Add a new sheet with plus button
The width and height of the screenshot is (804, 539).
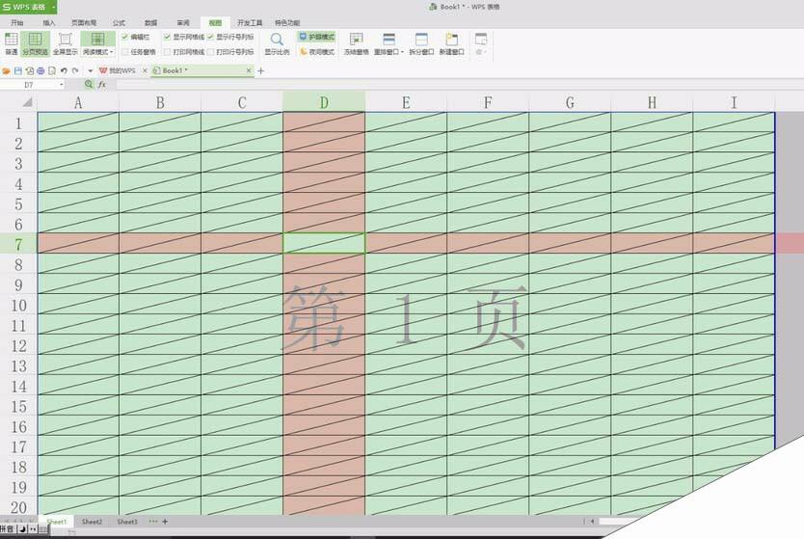[x=165, y=522]
